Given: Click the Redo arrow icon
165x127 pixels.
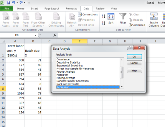Looking at the screenshot, I should coord(21,3).
